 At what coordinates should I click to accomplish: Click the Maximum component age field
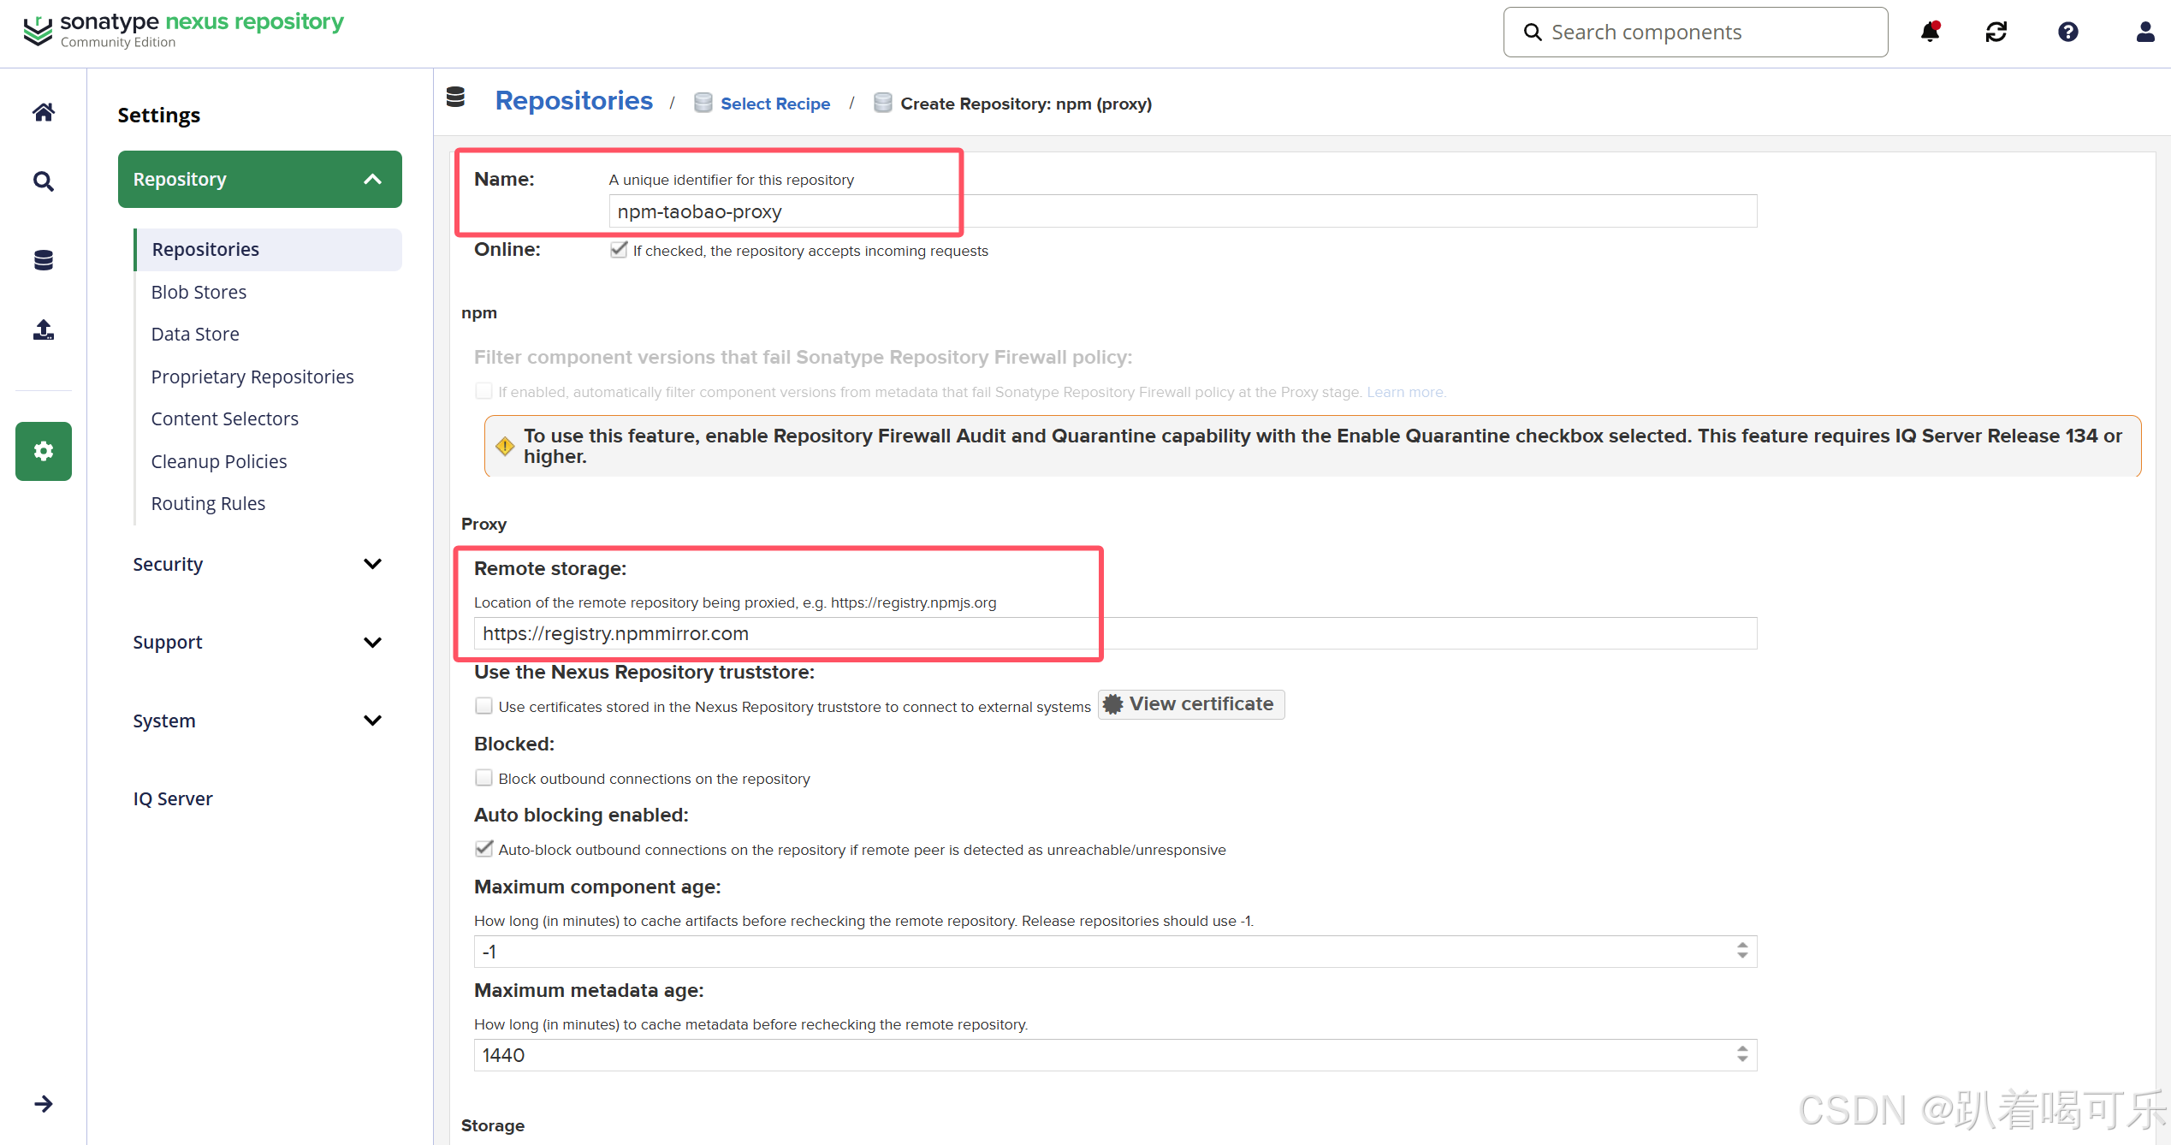click(1116, 952)
